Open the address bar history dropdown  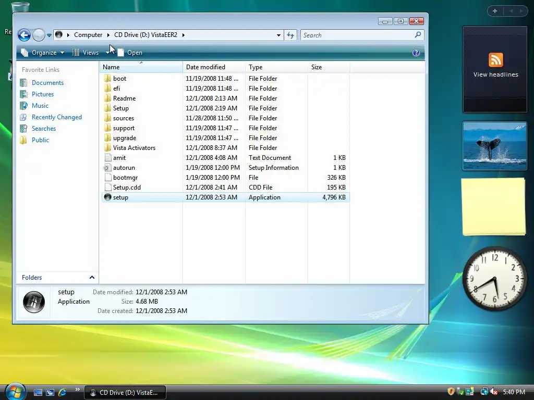278,35
